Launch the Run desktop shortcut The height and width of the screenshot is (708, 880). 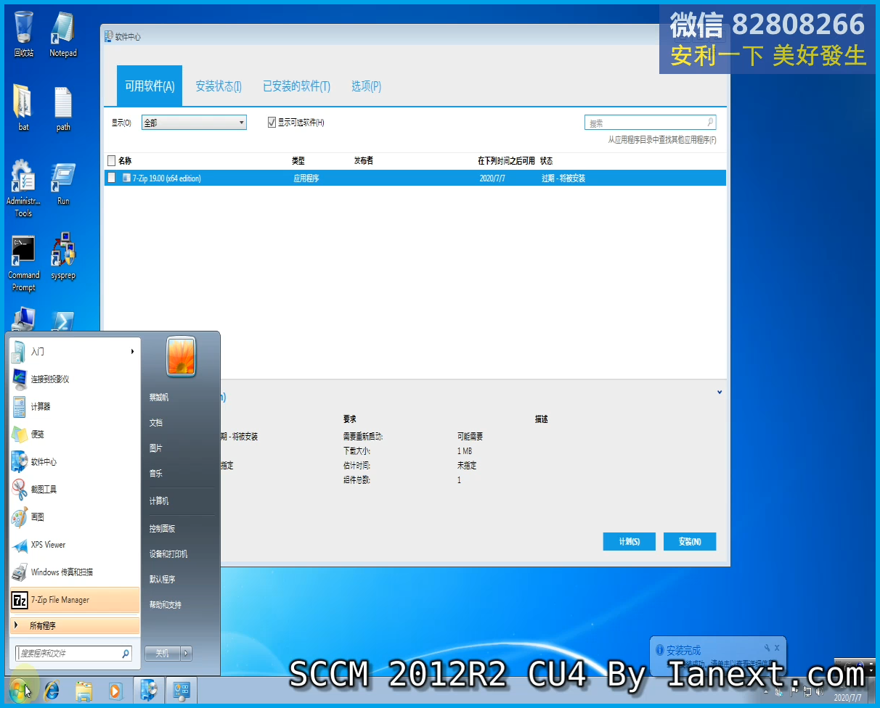(x=63, y=183)
